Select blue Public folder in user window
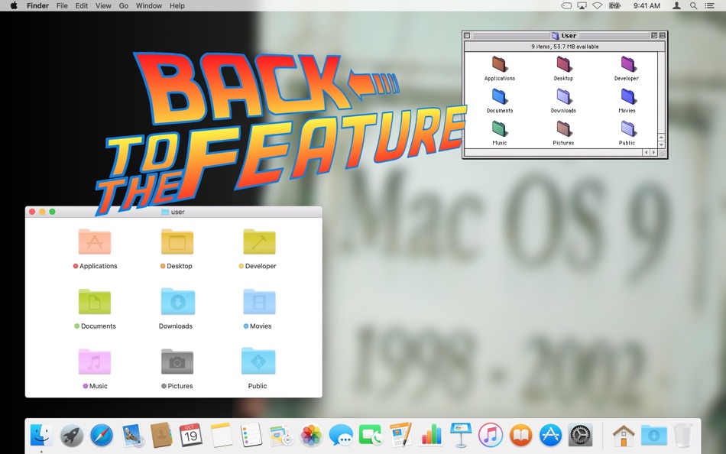726x454 pixels. tap(258, 361)
